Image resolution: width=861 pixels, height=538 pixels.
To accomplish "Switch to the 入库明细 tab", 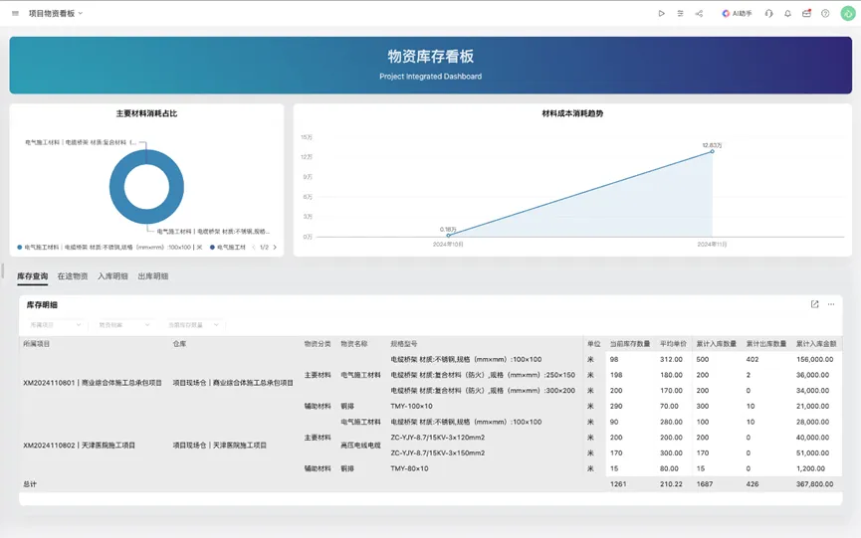I will coord(112,276).
